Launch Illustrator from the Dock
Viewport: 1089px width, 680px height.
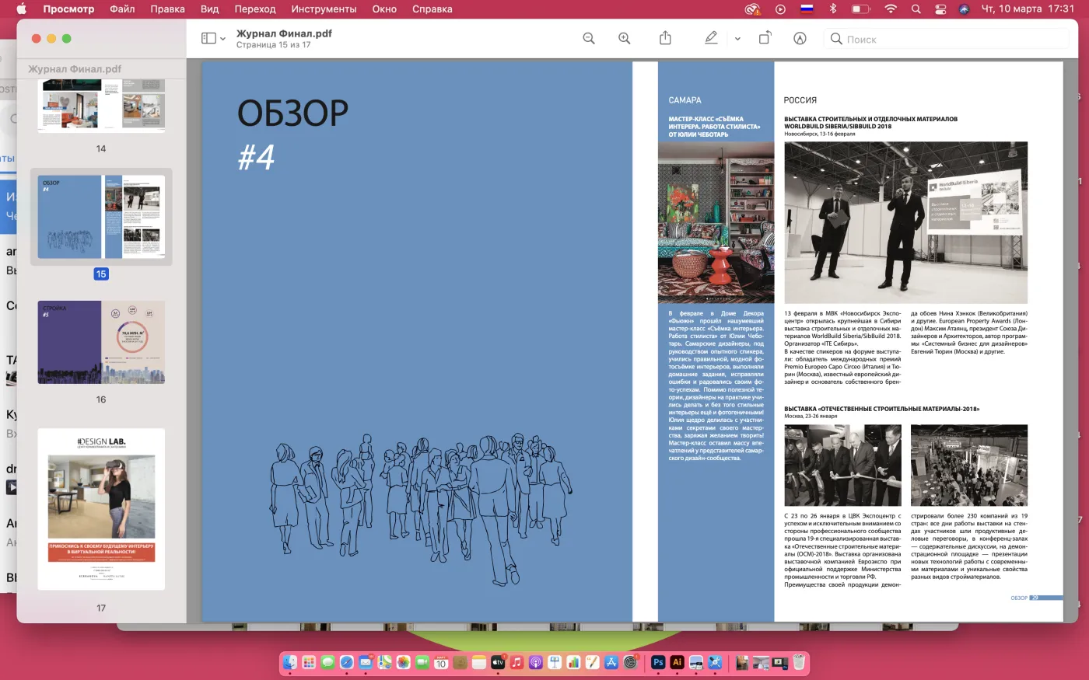[677, 662]
